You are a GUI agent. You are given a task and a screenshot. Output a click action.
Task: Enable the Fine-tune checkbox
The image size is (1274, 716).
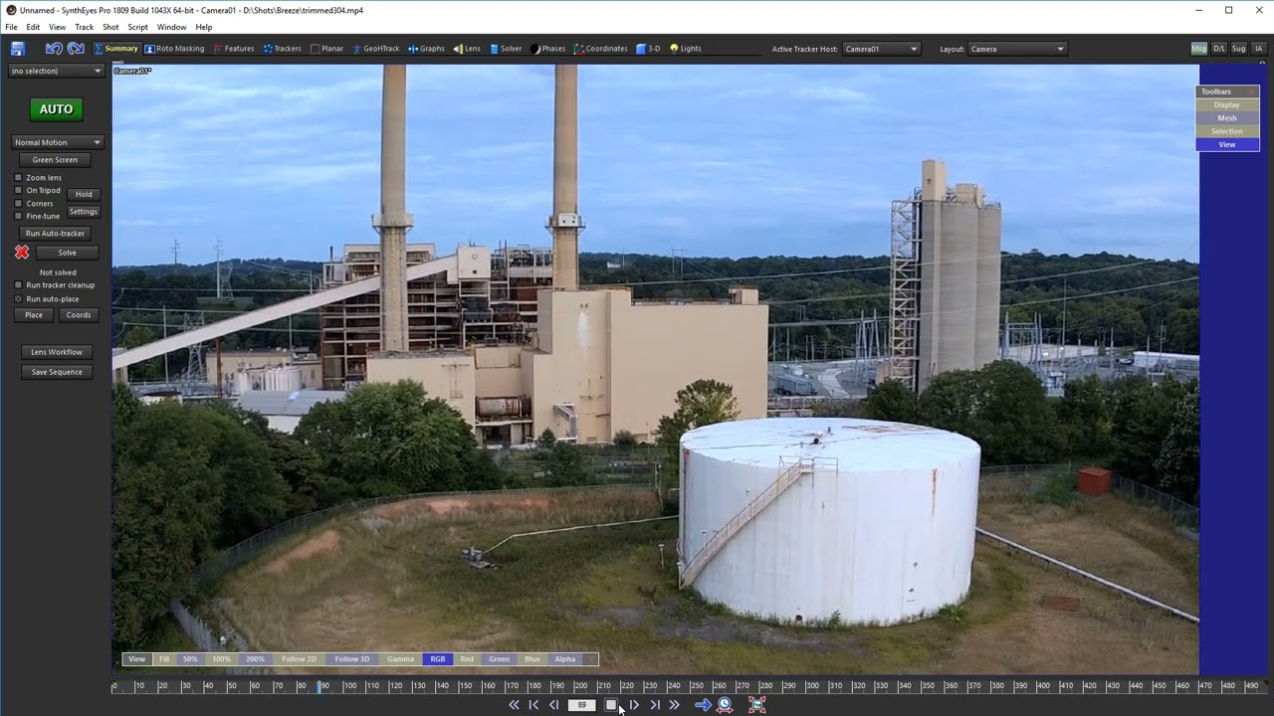18,216
